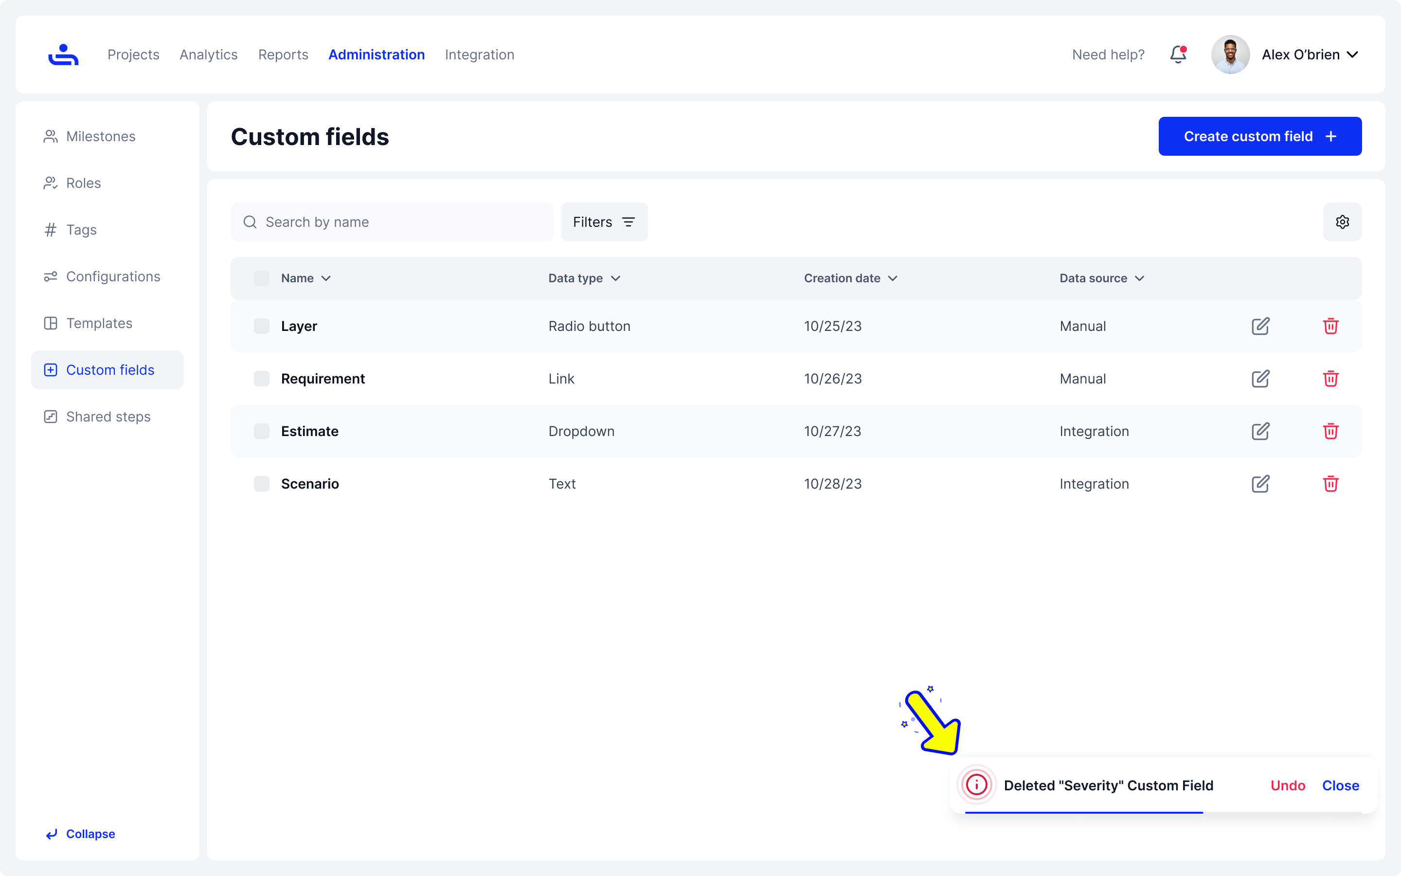Open table settings gear icon
1401x876 pixels.
pos(1342,222)
